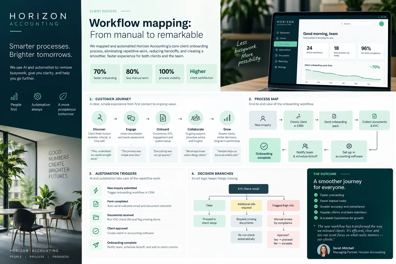Select the Grow bar chart icon

(x=227, y=118)
